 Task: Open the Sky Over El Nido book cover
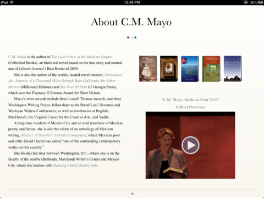click(x=233, y=69)
